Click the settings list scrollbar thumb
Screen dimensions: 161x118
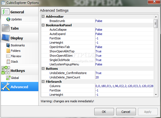(x=156, y=24)
